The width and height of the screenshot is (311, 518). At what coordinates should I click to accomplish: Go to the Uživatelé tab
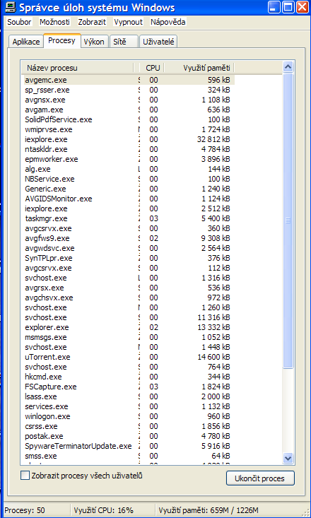pyautogui.click(x=158, y=42)
